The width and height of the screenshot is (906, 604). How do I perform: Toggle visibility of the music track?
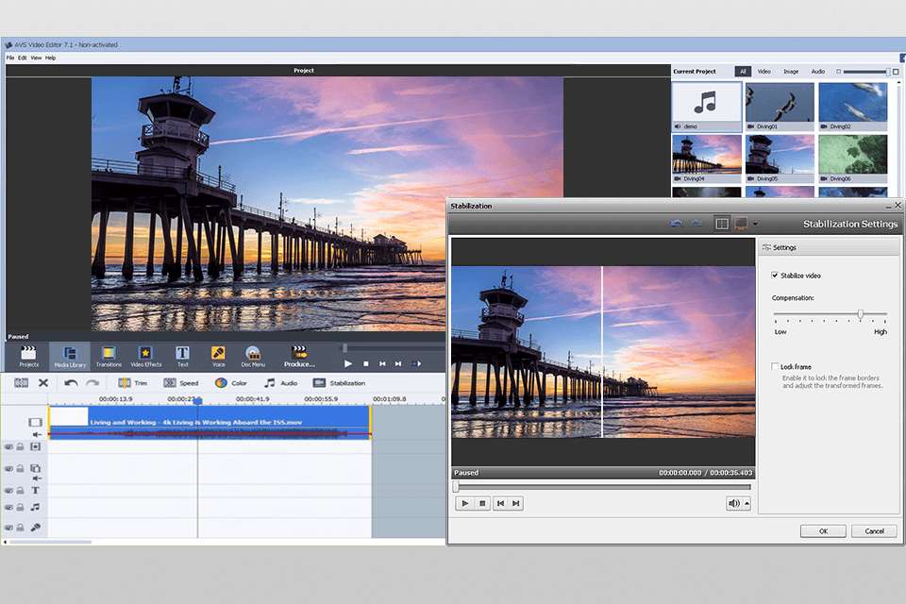tap(8, 508)
